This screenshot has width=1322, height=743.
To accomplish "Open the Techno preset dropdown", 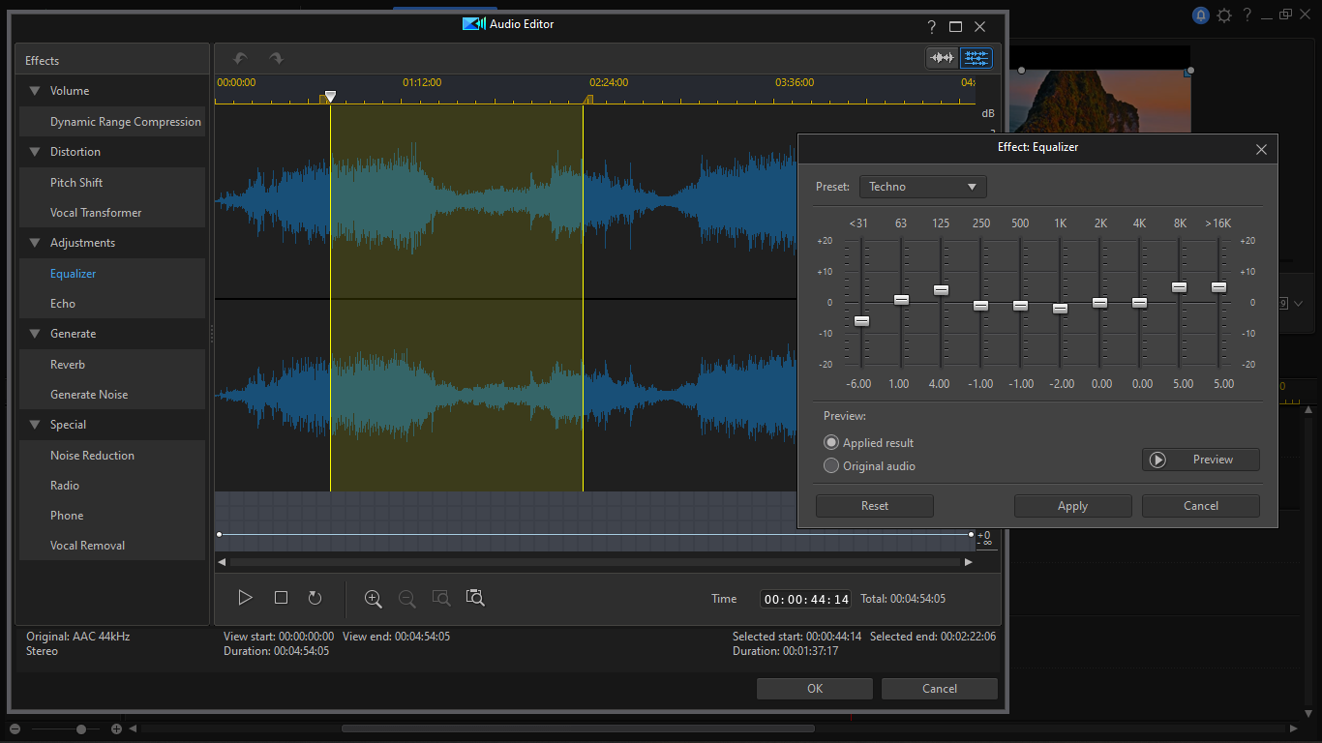I will [922, 187].
